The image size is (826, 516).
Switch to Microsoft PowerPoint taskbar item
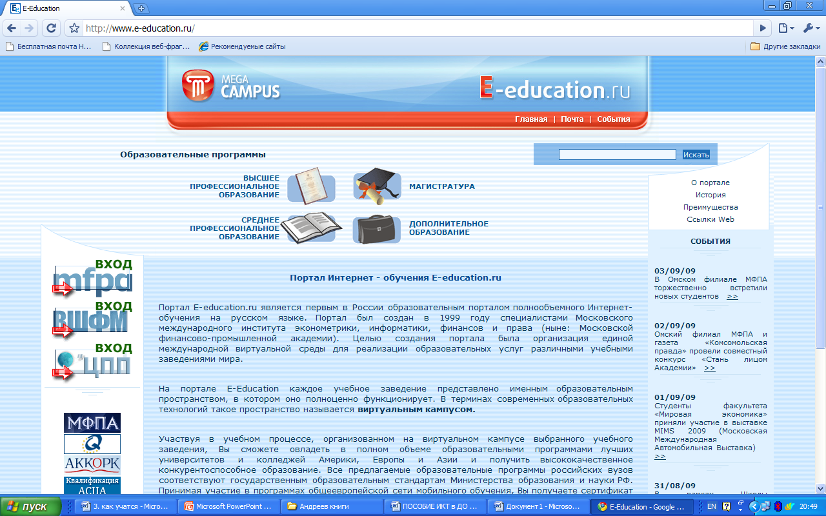coord(230,507)
